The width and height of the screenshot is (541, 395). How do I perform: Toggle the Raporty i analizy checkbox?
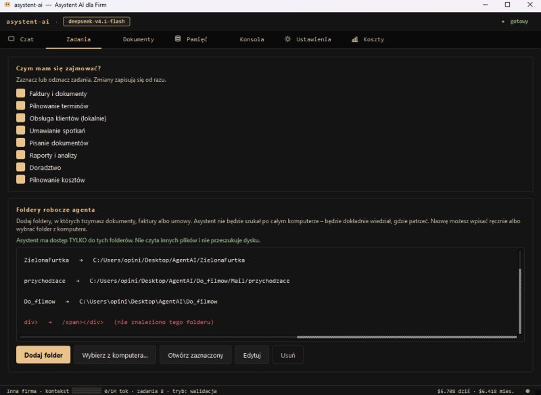click(21, 155)
